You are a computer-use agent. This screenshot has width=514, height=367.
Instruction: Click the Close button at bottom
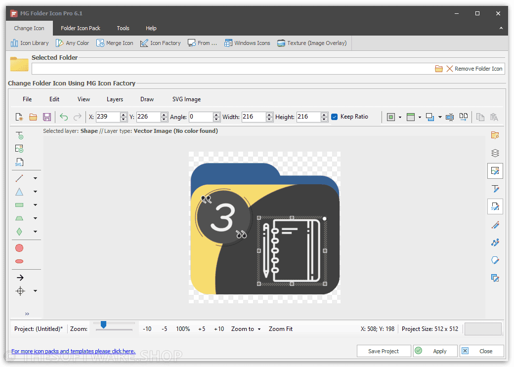[482, 351]
